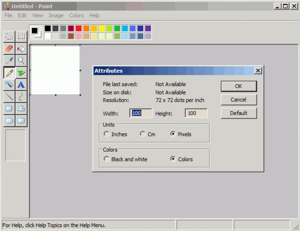The width and height of the screenshot is (300, 231).
Task: Select the Pencil tool
Action: pos(9,72)
